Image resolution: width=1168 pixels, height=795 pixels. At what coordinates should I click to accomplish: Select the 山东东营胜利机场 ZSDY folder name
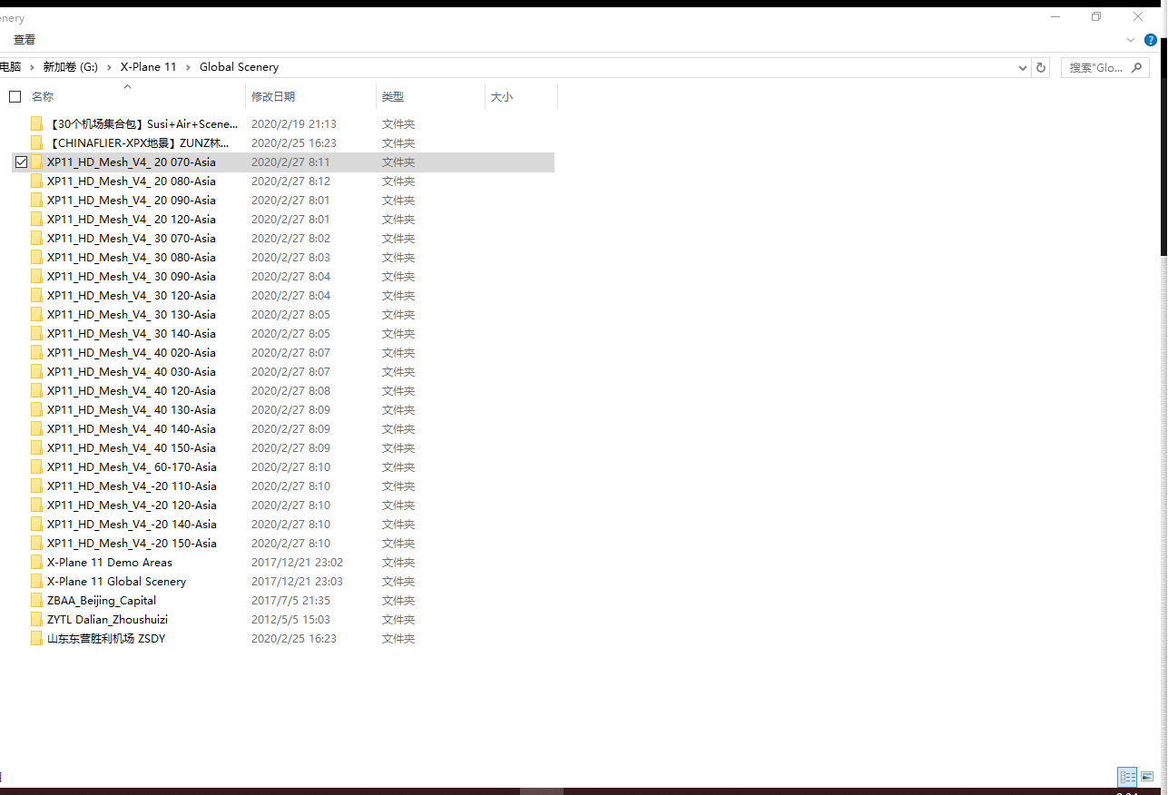pos(106,638)
